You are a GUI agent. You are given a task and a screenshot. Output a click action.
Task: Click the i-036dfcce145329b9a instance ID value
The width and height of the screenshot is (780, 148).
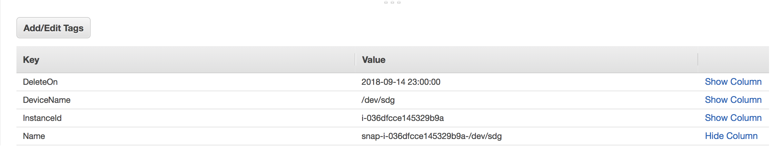[402, 118]
